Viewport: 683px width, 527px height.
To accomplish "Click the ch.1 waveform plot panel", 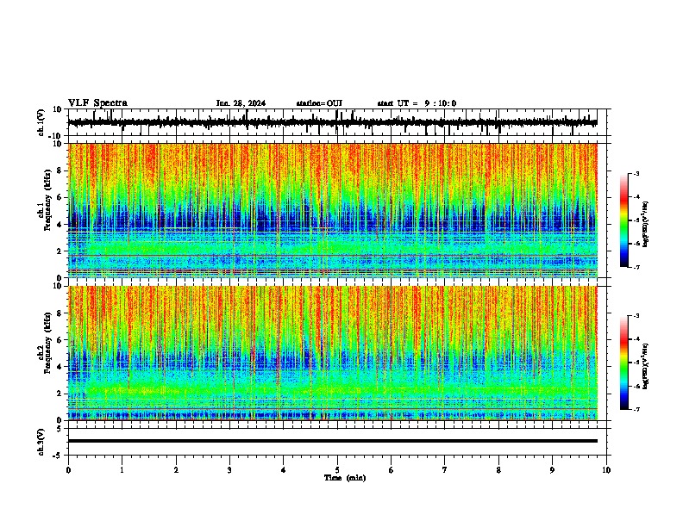I will coord(337,122).
